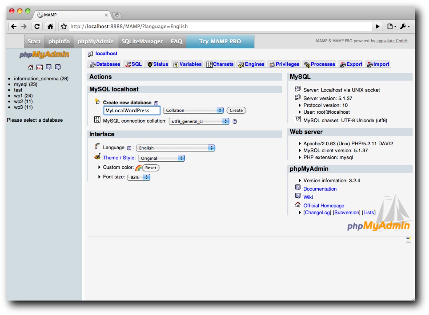Click info icon next to Language

129,148
